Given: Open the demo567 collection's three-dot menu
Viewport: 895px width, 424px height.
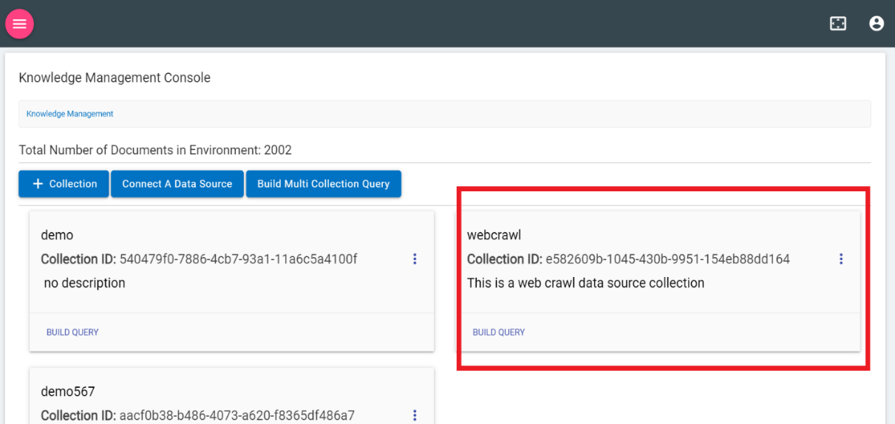Looking at the screenshot, I should [415, 415].
